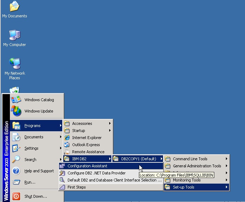Click the Set-up Tools folder icon
This screenshot has height=202, width=245.
(168, 187)
